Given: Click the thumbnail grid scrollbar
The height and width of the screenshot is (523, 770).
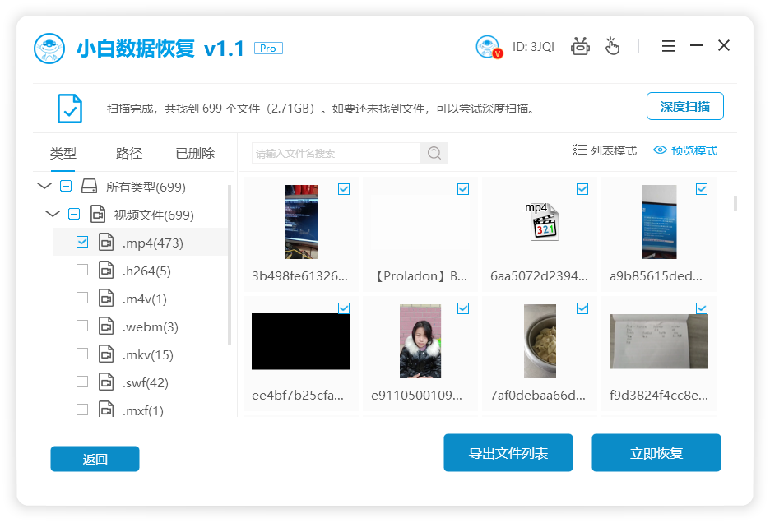Looking at the screenshot, I should click(x=735, y=203).
